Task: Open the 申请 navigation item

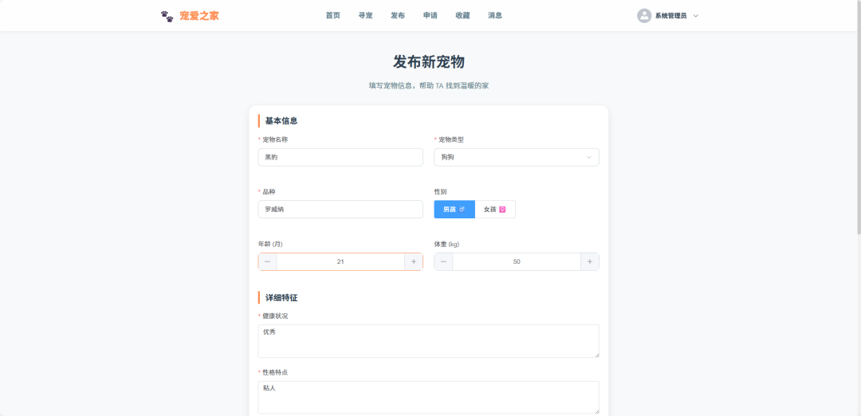Action: pyautogui.click(x=430, y=15)
